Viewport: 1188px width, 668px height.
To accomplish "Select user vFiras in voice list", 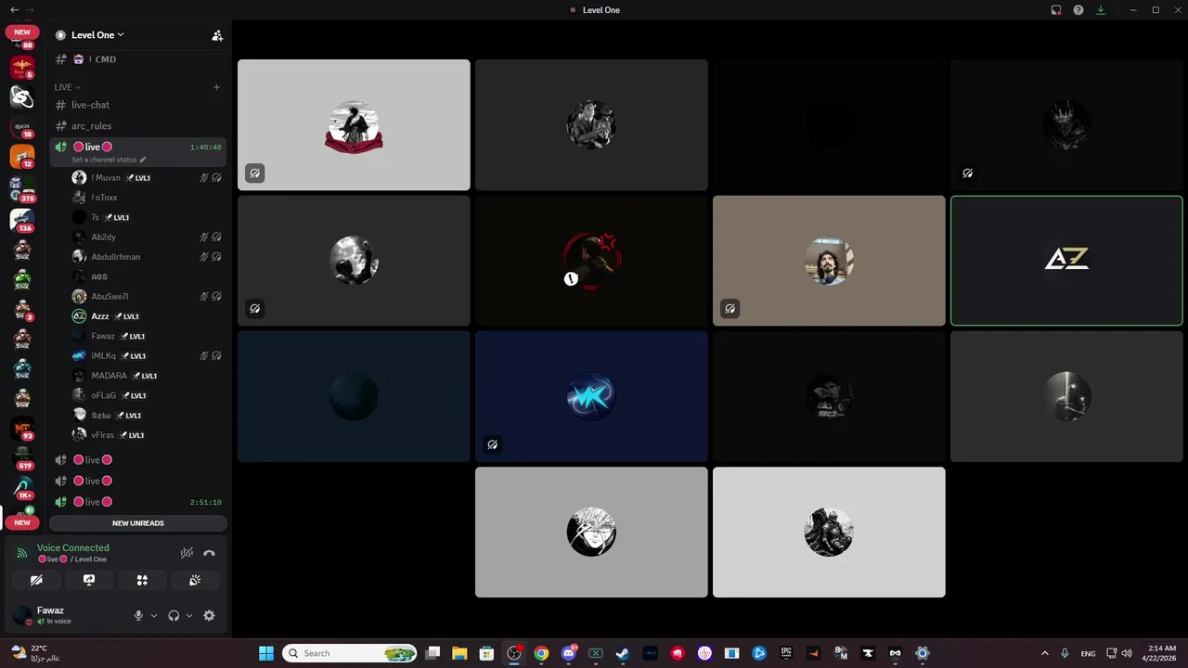I will 147,435.
